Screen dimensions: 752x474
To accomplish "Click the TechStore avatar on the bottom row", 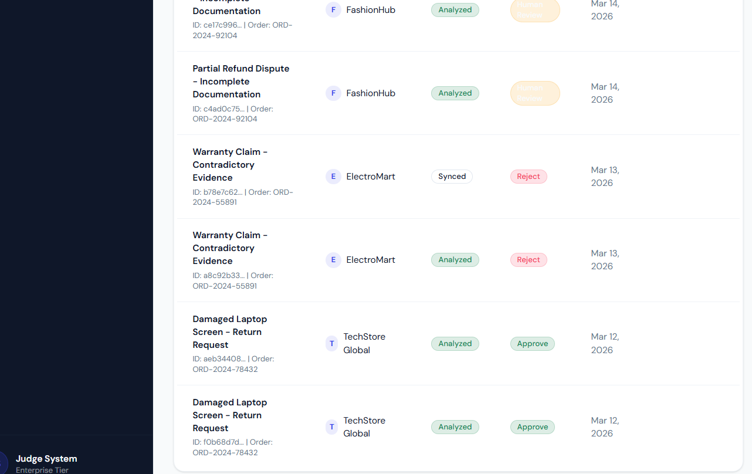I will coord(331,426).
